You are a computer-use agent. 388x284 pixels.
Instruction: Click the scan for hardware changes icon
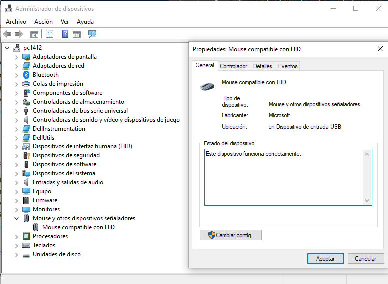pyautogui.click(x=92, y=34)
